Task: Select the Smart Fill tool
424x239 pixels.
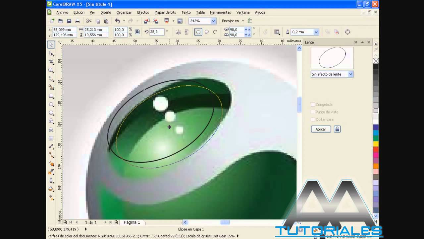Action: point(51,87)
